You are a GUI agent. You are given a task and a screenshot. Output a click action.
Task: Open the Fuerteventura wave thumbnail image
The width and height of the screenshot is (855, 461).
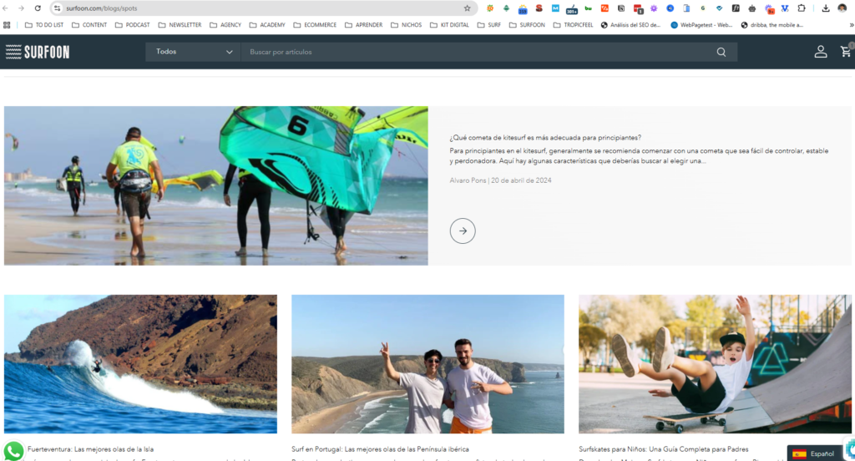coord(140,363)
